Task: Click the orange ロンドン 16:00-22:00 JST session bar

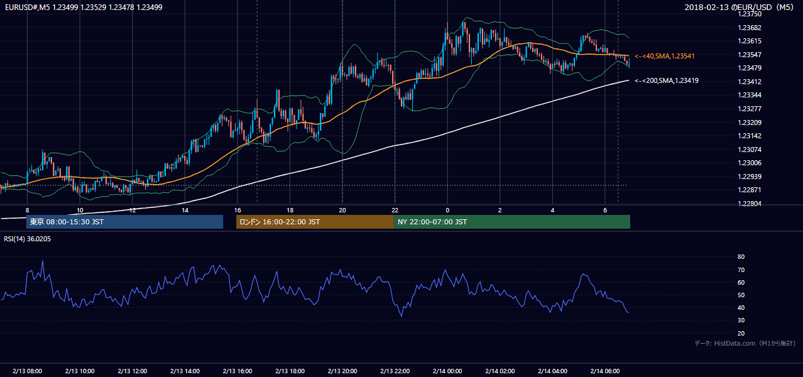Action: [315, 222]
